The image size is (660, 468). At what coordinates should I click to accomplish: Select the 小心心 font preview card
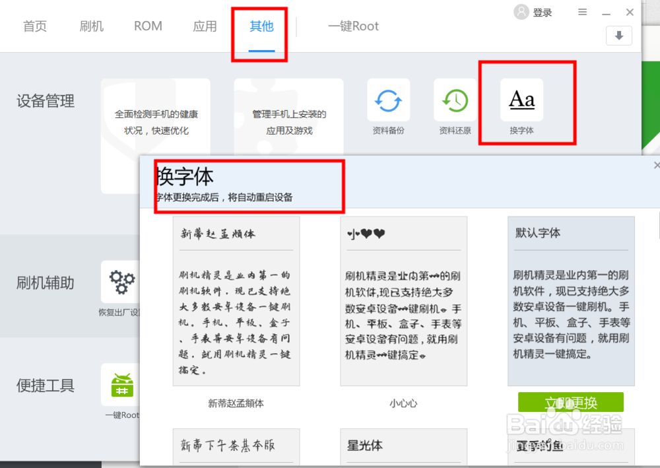tap(404, 302)
